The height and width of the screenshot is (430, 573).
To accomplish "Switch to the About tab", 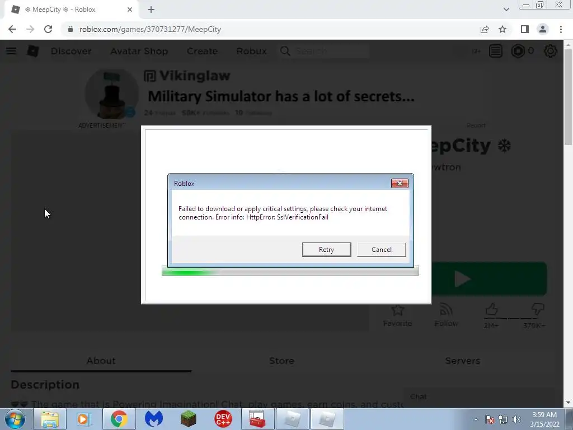I will [101, 361].
